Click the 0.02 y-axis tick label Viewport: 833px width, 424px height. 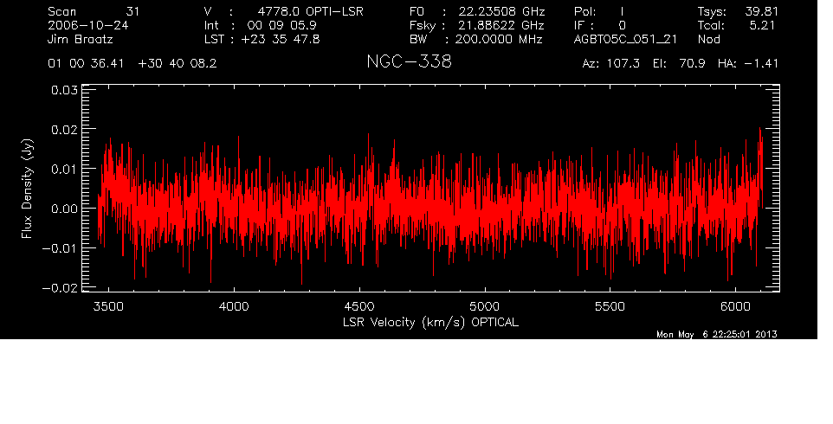tap(64, 130)
